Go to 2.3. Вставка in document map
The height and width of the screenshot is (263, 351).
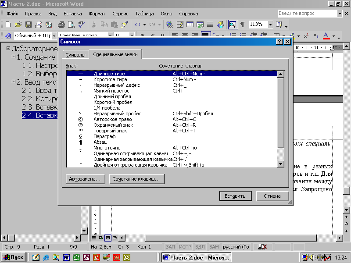click(39, 107)
